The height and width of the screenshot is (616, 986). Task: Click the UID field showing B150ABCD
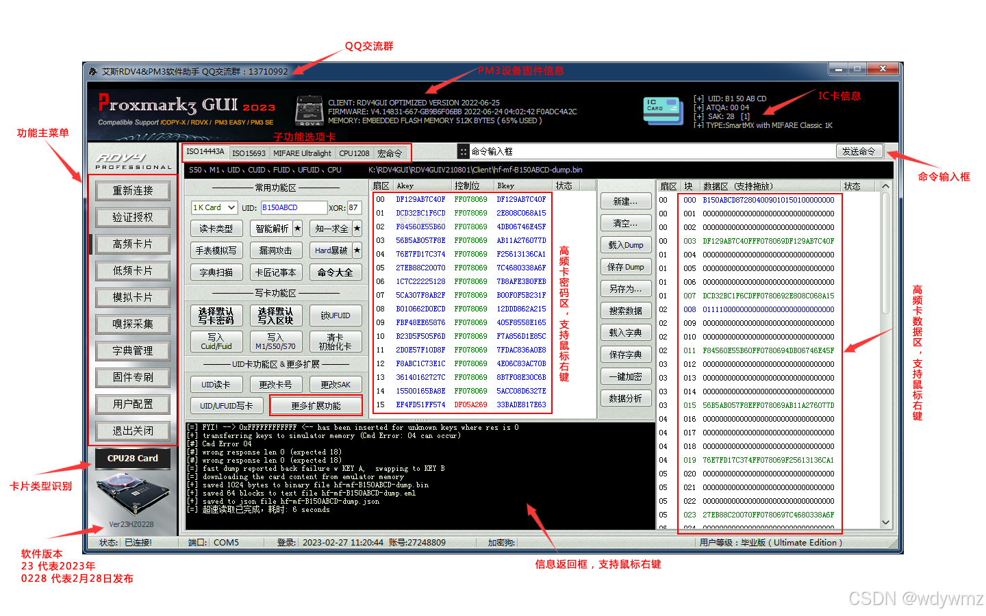[x=294, y=207]
